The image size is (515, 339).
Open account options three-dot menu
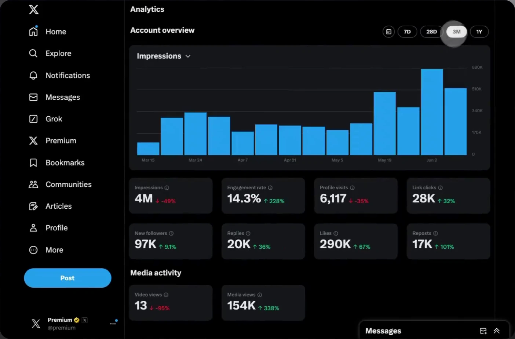point(113,324)
